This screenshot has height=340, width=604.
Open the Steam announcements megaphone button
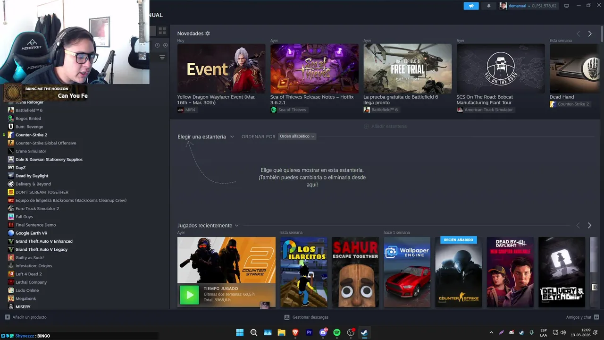[471, 6]
